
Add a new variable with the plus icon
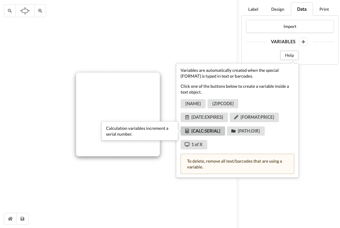coord(303,42)
